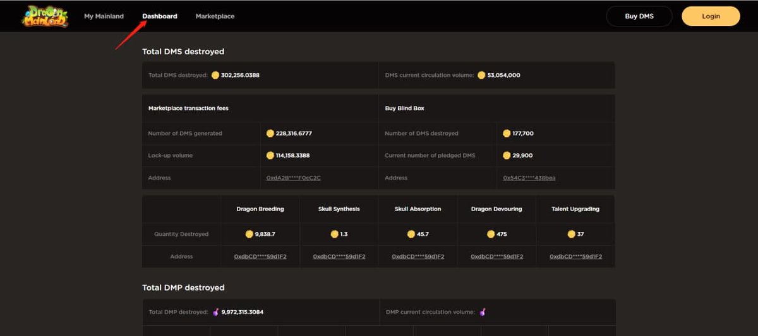Open address link under Dragon Devouring
Viewport: 758px width, 336px height.
tap(496, 257)
